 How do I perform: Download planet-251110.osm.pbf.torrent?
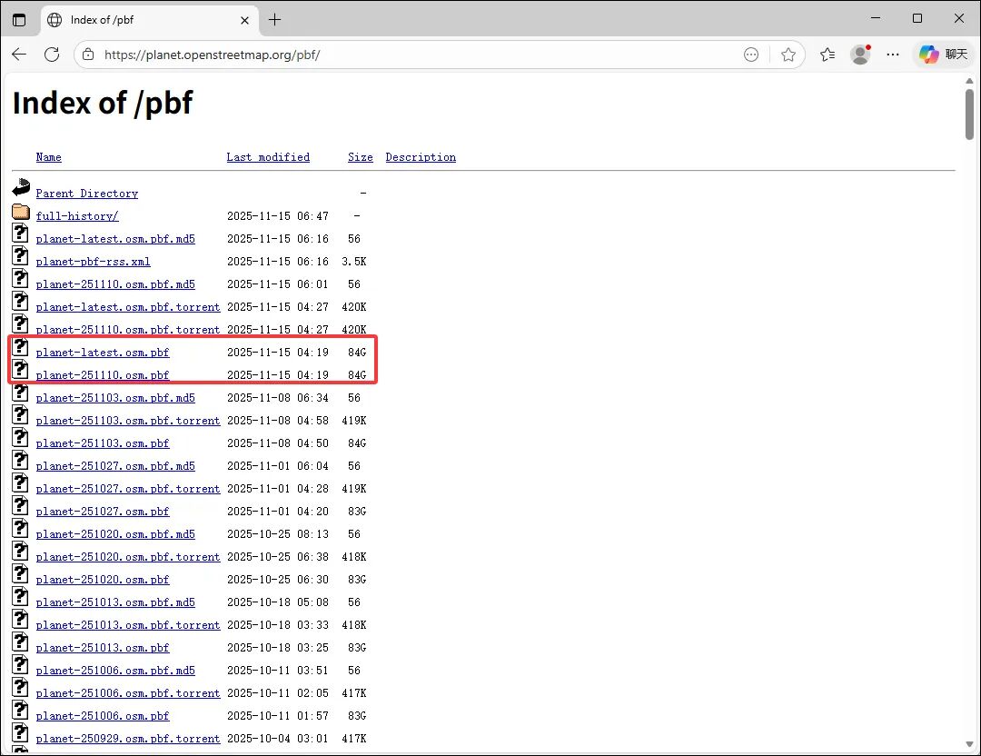tap(128, 330)
